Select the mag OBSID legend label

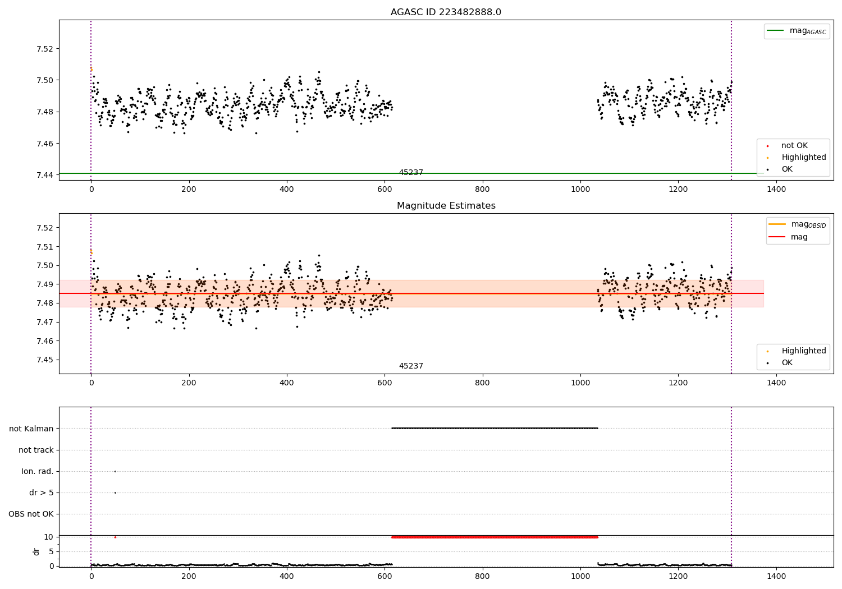pos(808,224)
